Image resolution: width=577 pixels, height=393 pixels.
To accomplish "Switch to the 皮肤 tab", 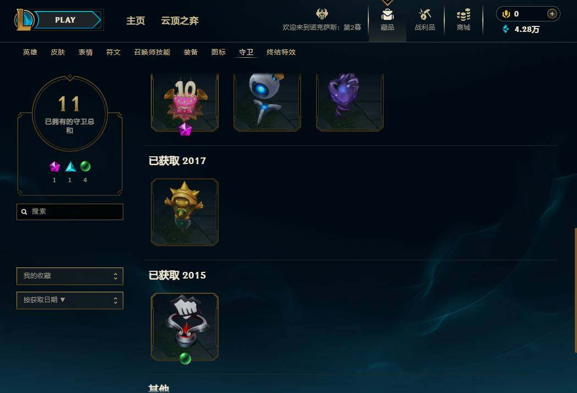I will click(58, 52).
